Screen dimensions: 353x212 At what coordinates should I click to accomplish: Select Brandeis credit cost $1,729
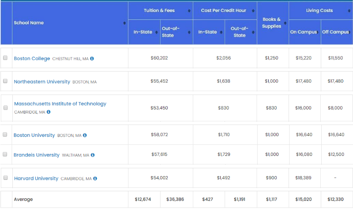pyautogui.click(x=224, y=155)
